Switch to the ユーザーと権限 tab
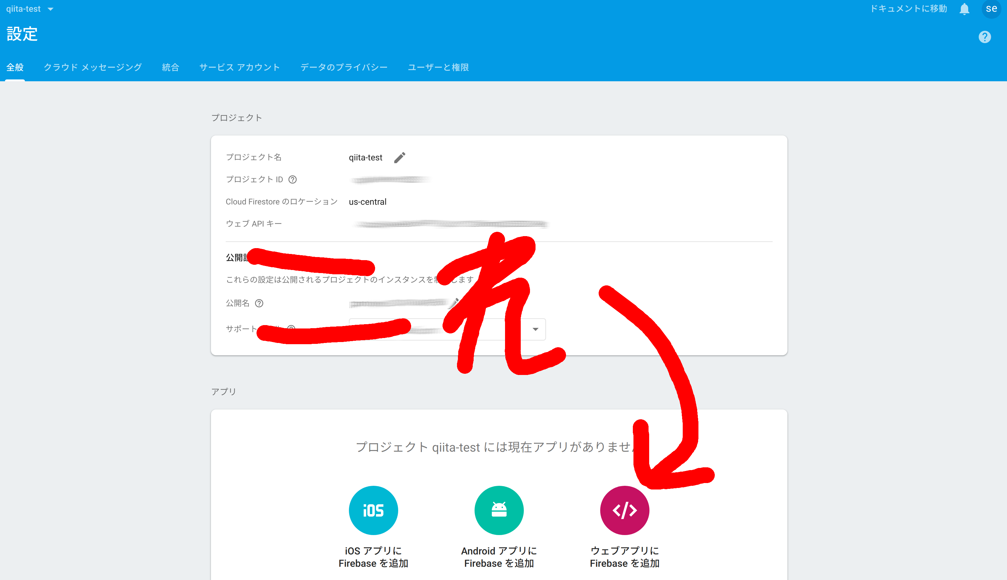This screenshot has width=1007, height=580. tap(438, 67)
